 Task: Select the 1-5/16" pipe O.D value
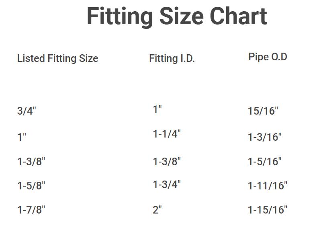[265, 162]
